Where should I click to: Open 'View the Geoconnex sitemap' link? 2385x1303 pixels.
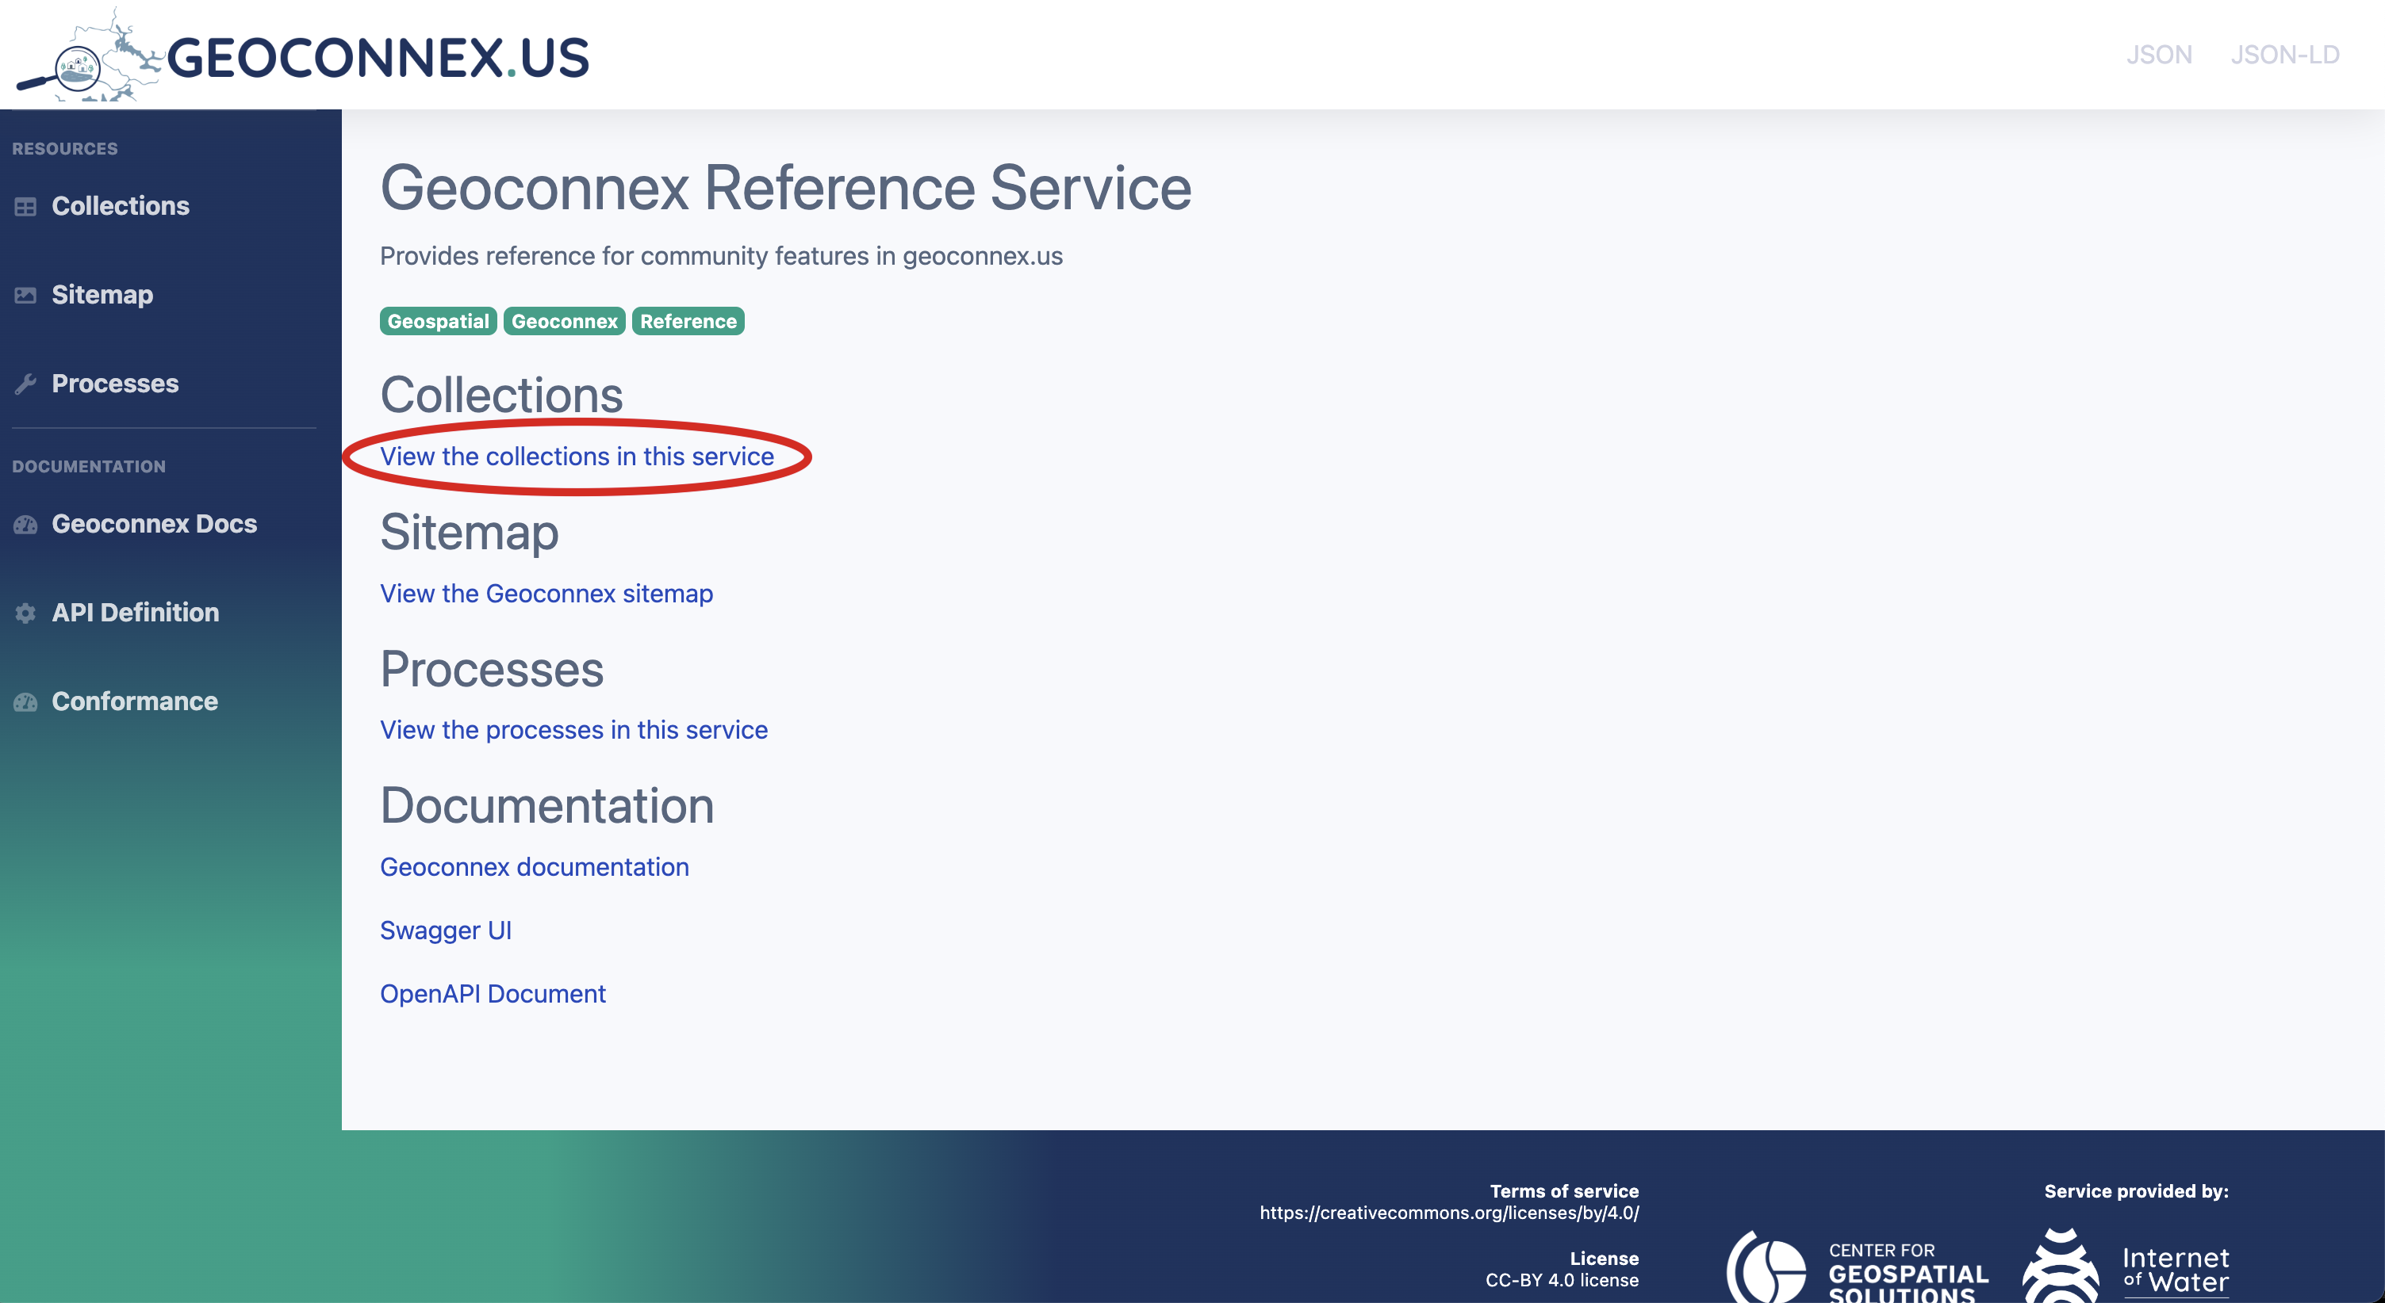[x=546, y=593]
